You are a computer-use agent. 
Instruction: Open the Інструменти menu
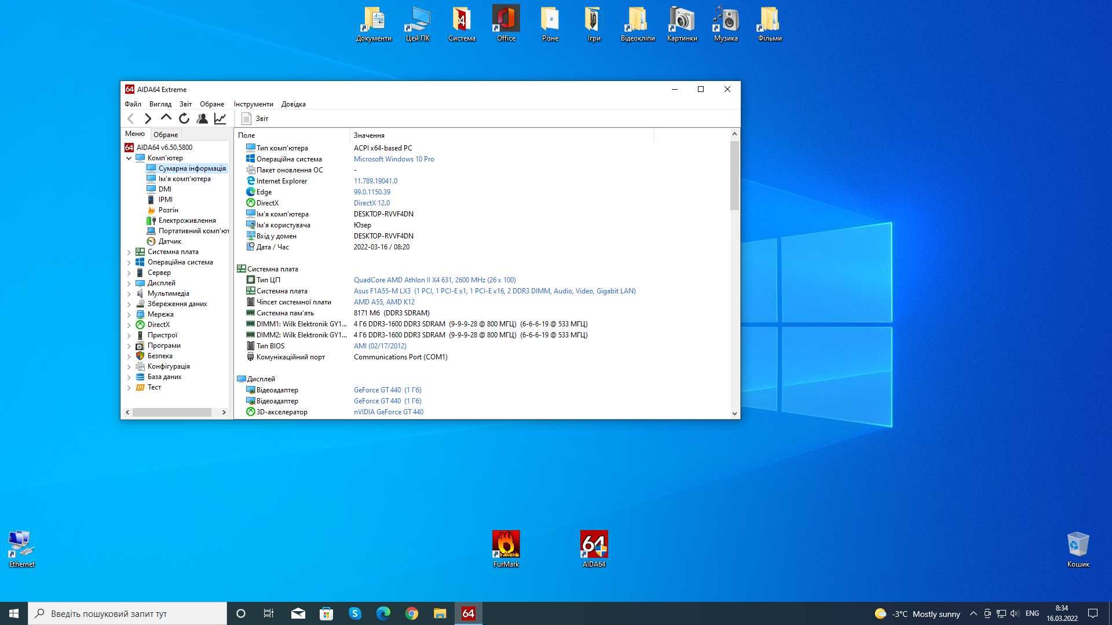pyautogui.click(x=254, y=104)
